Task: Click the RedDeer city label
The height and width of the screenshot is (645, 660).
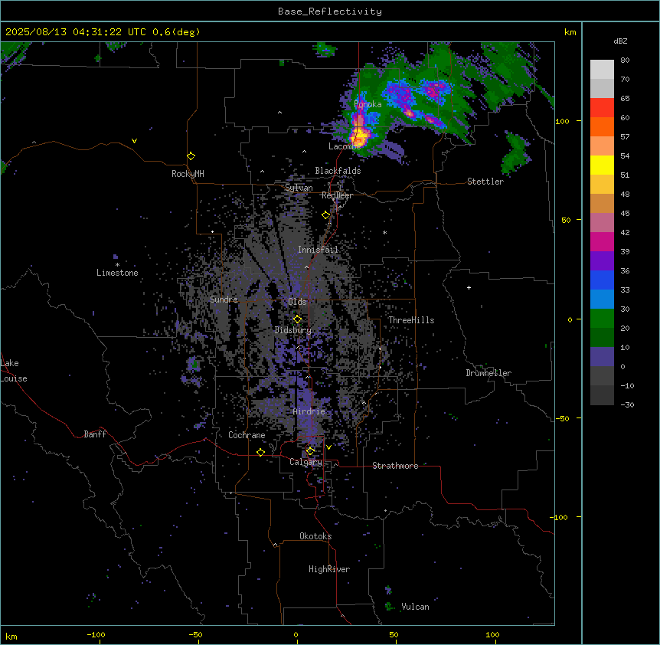Action: pyautogui.click(x=337, y=195)
